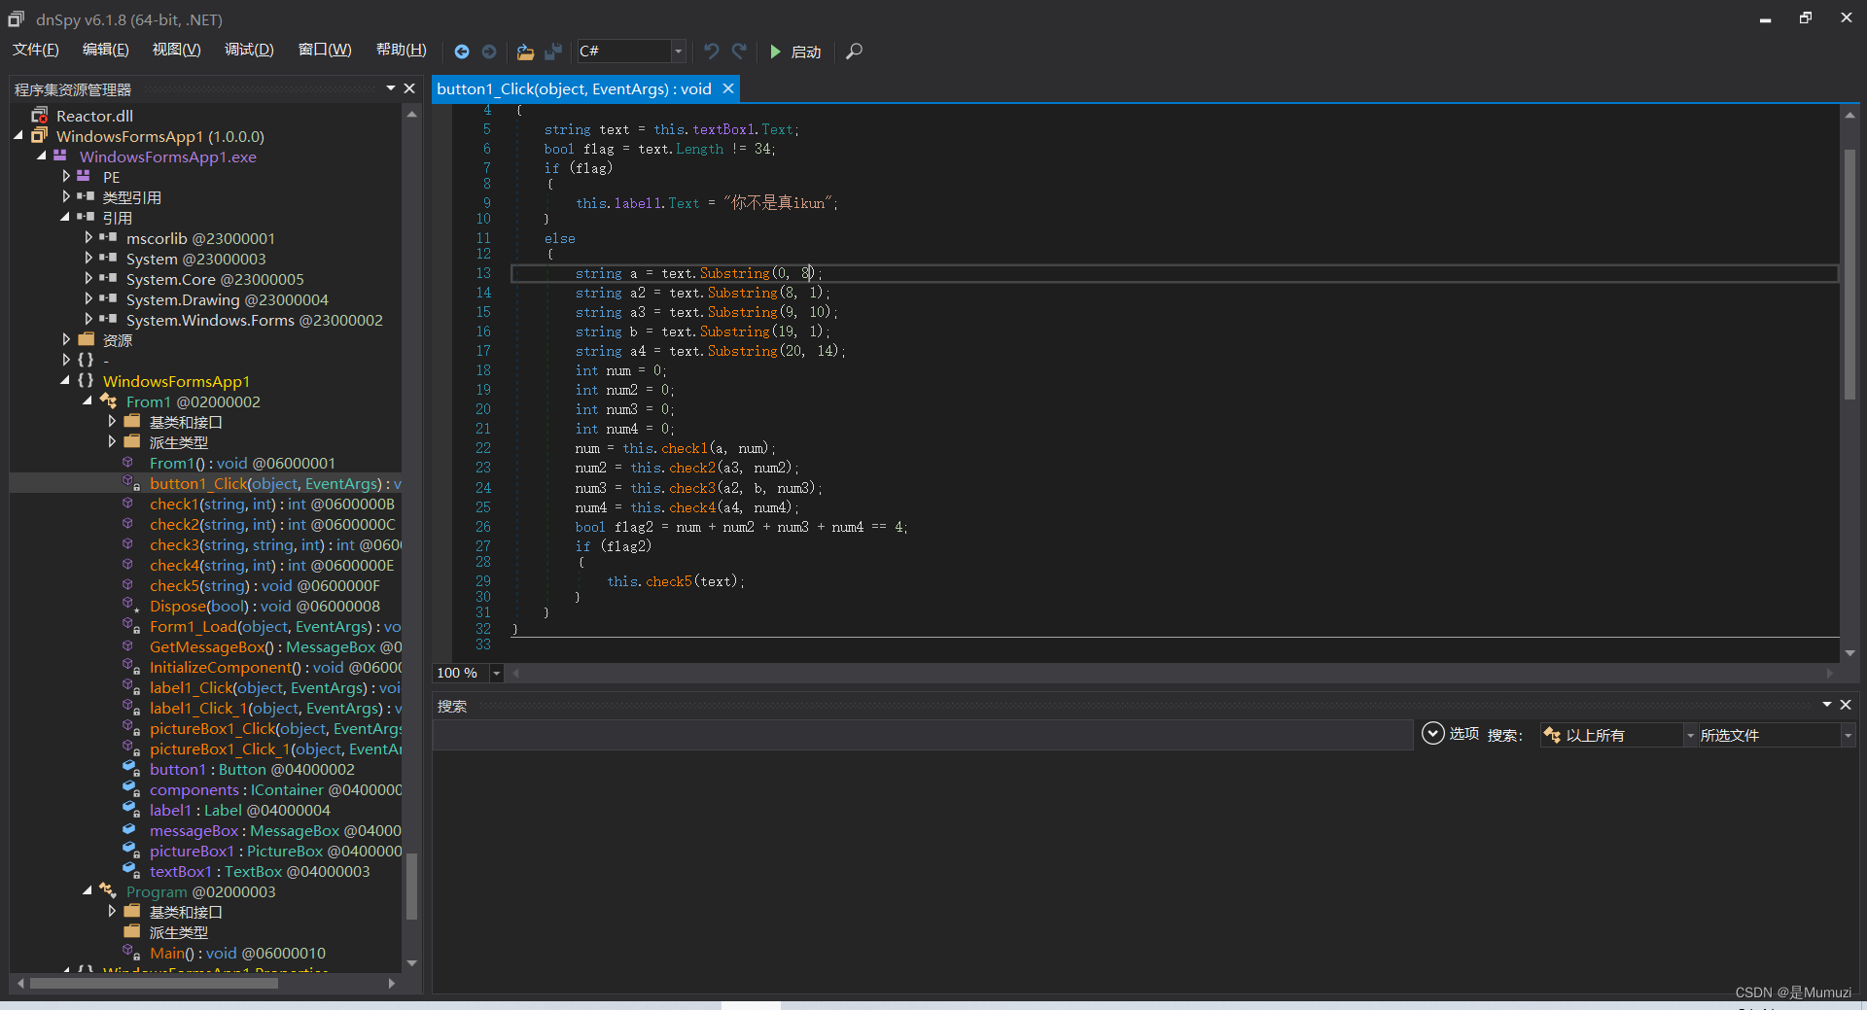This screenshot has height=1010, width=1867.
Task: Open check4(string, int) method
Action: [x=271, y=565]
